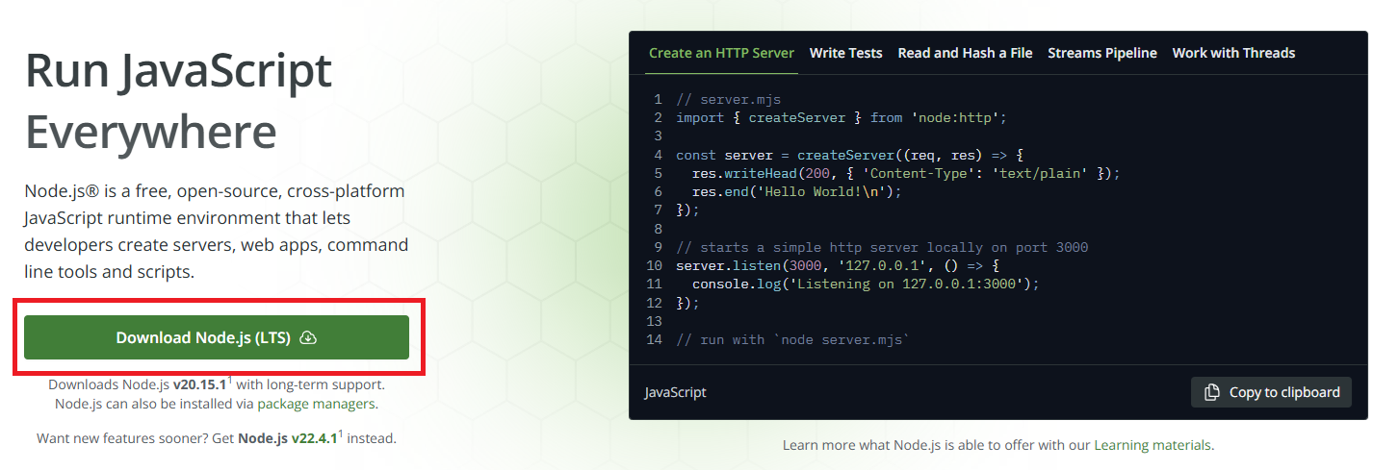Click the clipboard icon beside Copy to clipboard
1398x470 pixels.
coord(1212,392)
